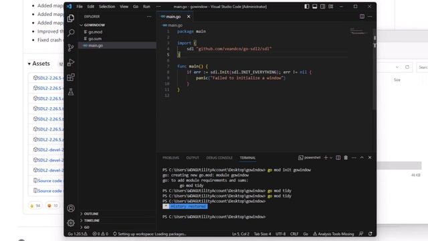Viewport: 428px width, 241px height.
Task: Expand the TIMELINE section
Action: pyautogui.click(x=92, y=220)
